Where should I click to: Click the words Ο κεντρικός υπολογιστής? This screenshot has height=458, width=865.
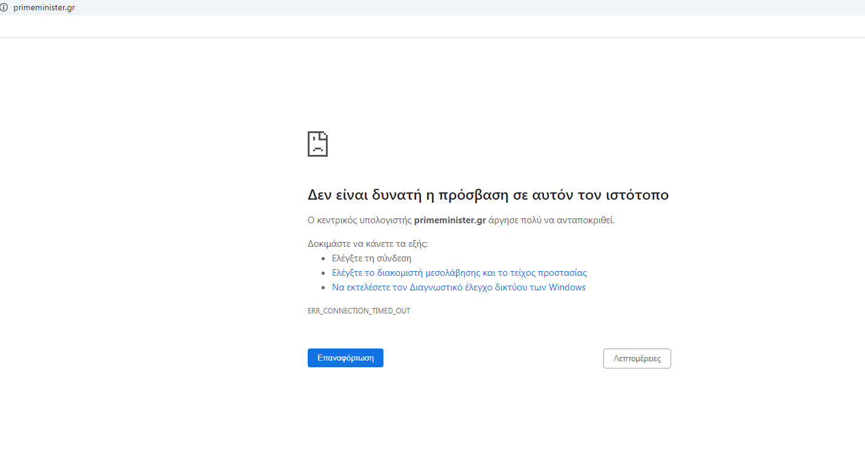360,220
